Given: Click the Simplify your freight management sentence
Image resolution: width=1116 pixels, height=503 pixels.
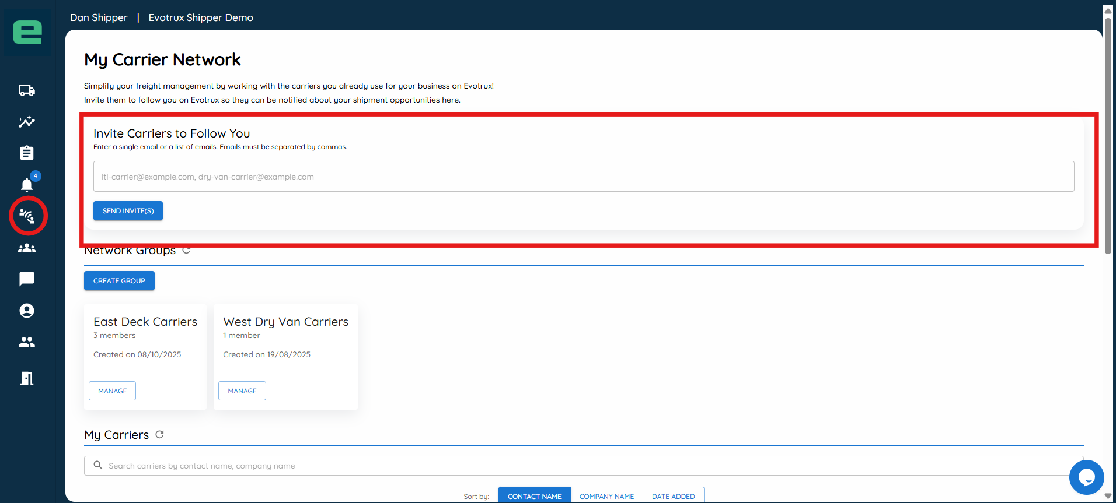Looking at the screenshot, I should click(289, 86).
